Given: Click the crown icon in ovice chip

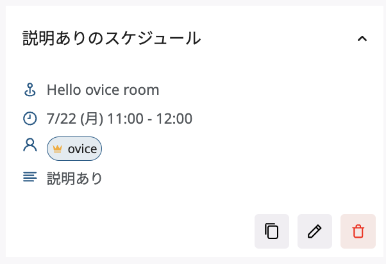Looking at the screenshot, I should 58,149.
